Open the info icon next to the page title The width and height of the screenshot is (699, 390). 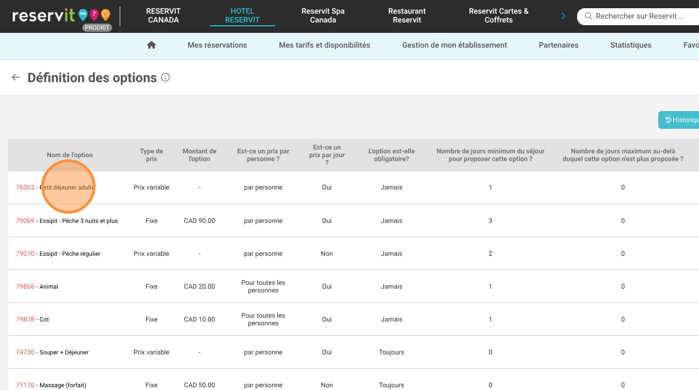[165, 78]
